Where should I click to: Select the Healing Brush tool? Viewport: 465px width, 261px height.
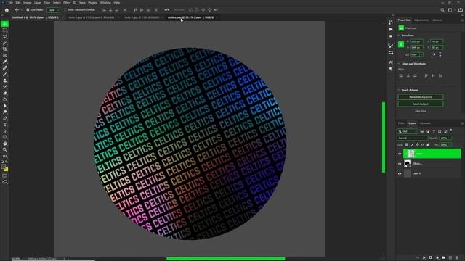[5, 68]
